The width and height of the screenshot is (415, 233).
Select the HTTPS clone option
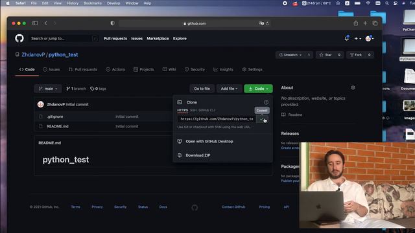(x=183, y=110)
